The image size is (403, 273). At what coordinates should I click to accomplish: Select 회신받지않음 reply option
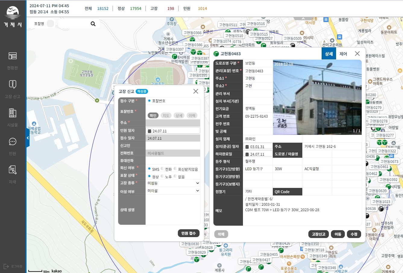[175, 169]
